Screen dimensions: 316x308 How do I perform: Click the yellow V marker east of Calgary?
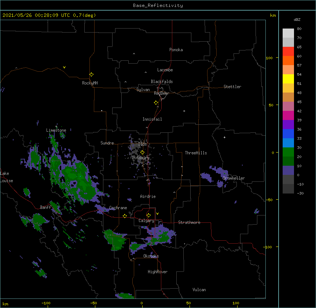point(157,214)
